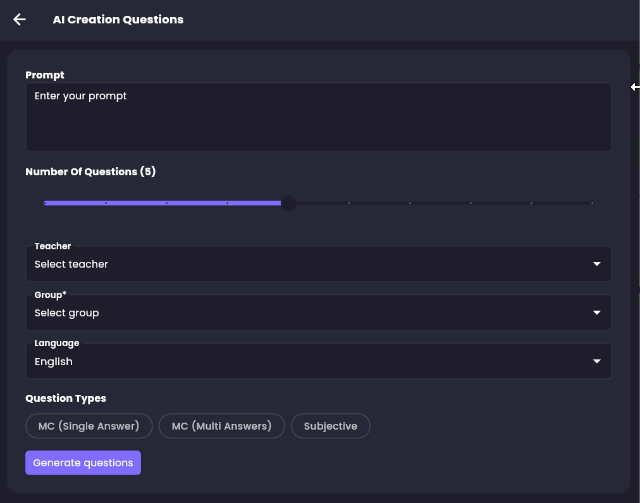Set question slider to the second tick
640x503 pixels.
pos(106,203)
